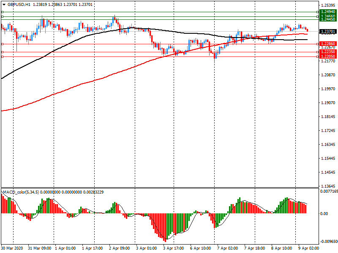Click left handle of the 1.22860 line
The width and height of the screenshot is (338, 253).
click(2, 44)
